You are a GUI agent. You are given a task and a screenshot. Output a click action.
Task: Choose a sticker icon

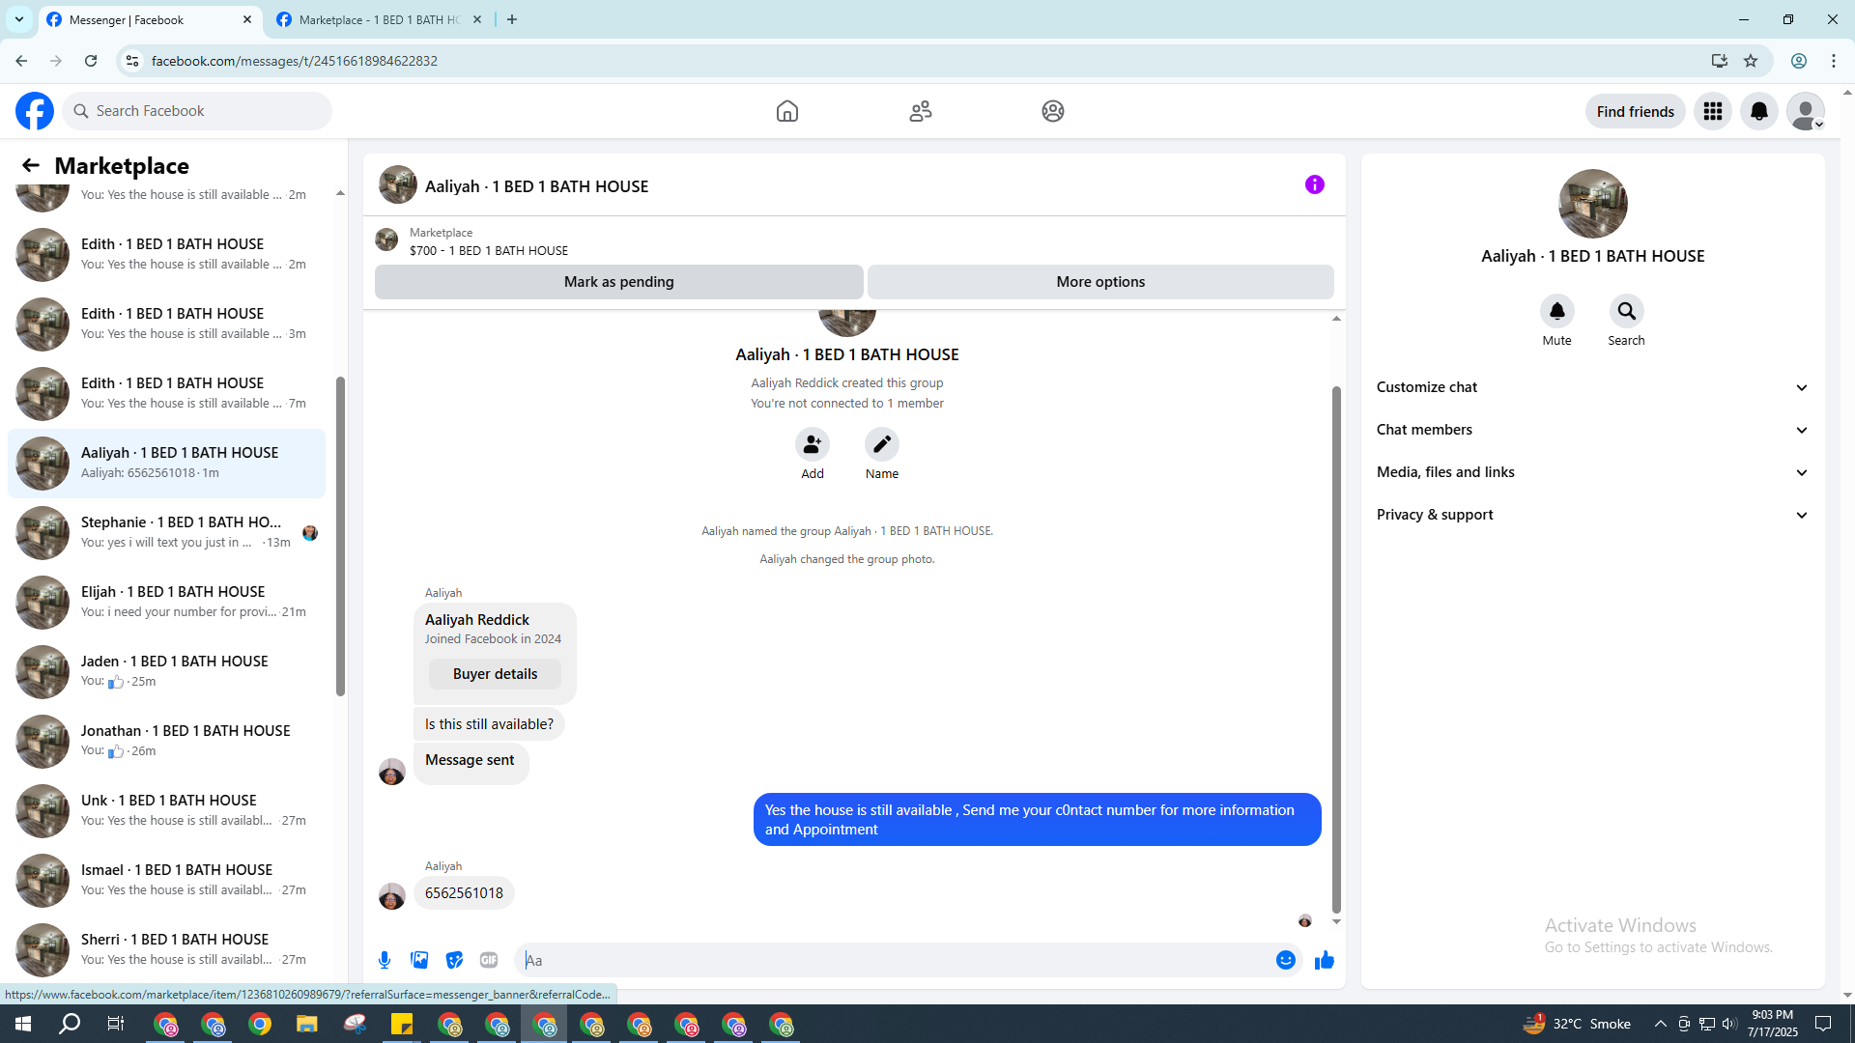coord(454,960)
